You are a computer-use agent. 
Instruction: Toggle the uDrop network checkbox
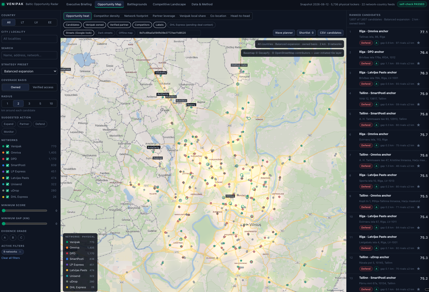pyautogui.click(x=8, y=190)
